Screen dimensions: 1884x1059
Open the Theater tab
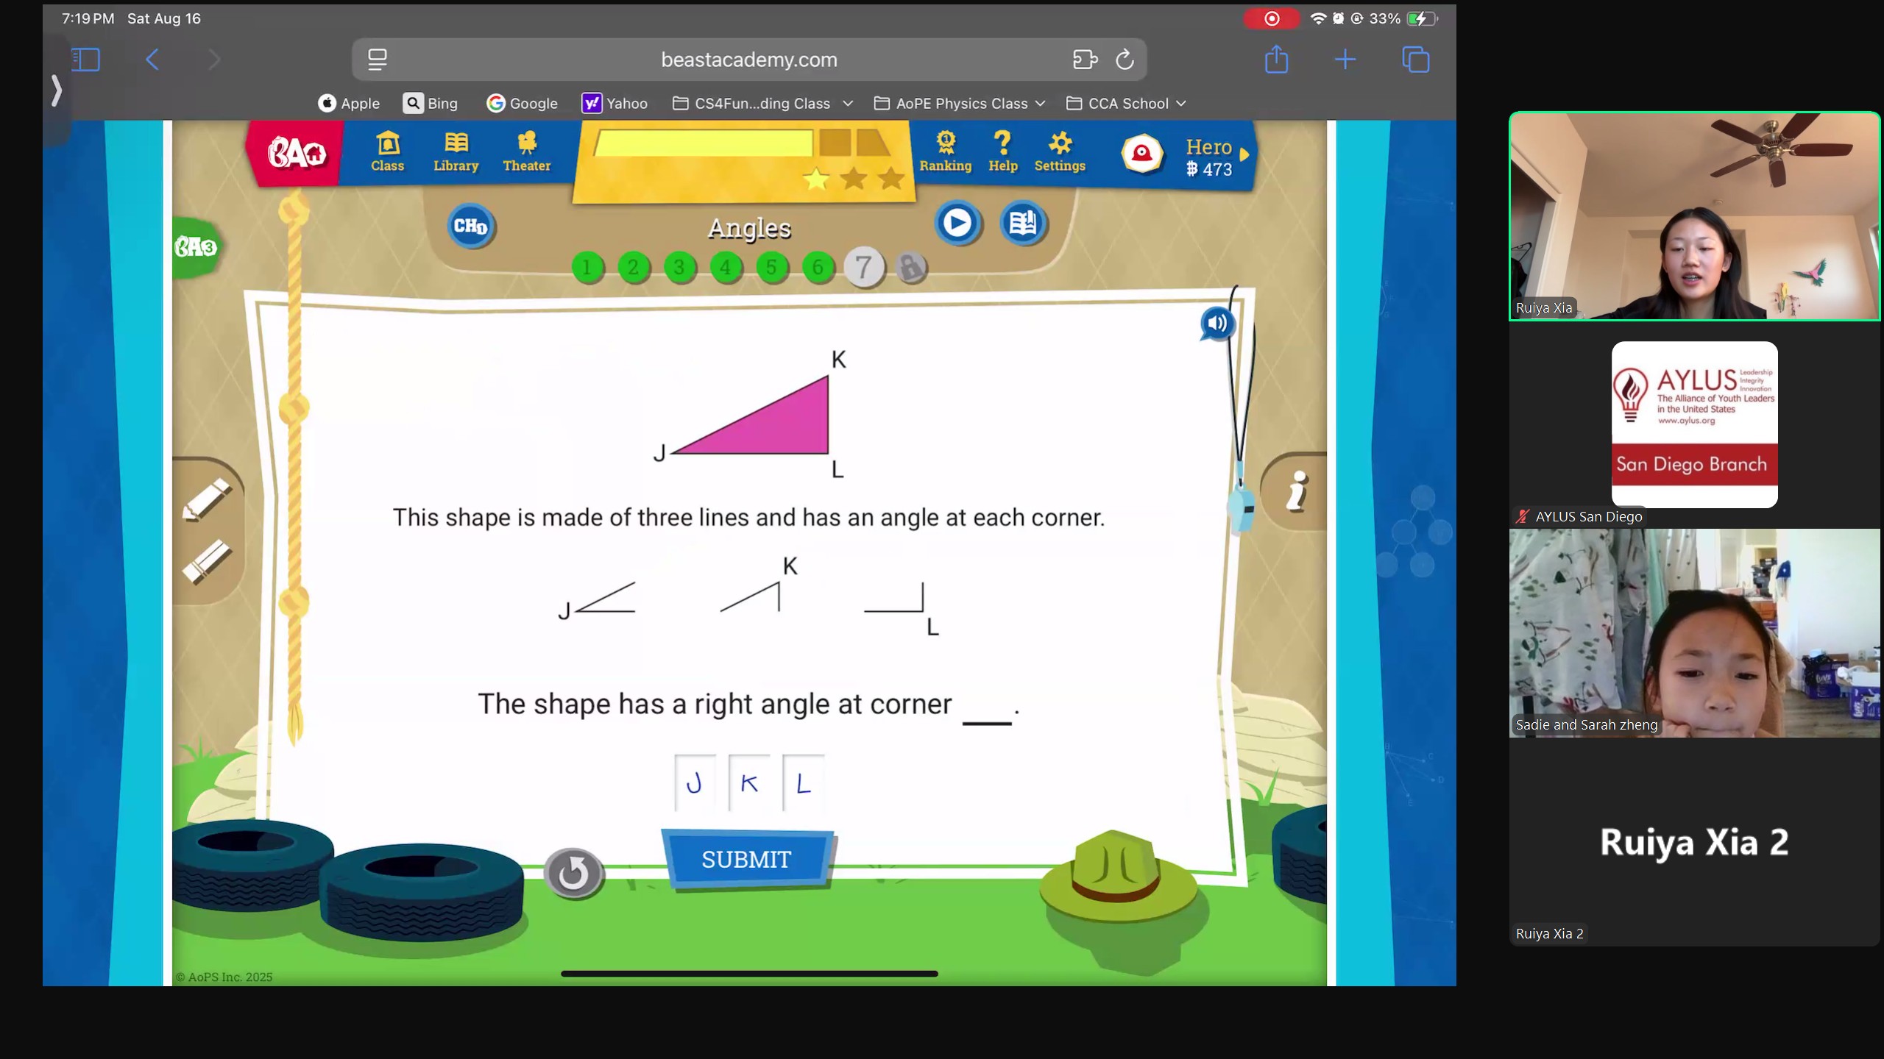tap(526, 151)
